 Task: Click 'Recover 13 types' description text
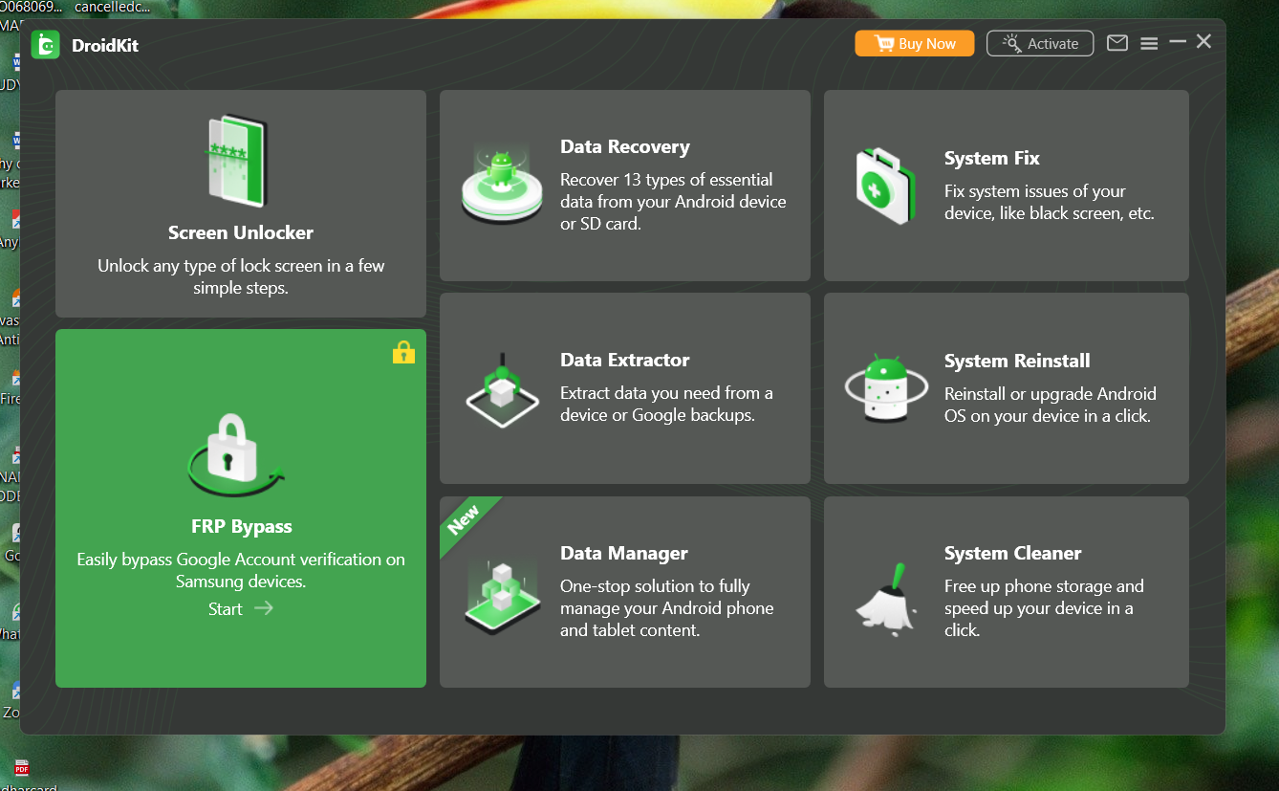point(673,202)
